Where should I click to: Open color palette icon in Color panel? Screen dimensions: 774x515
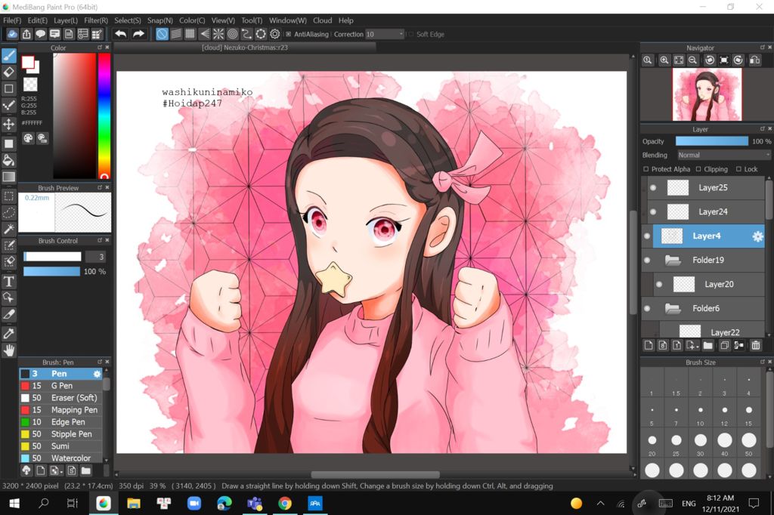pyautogui.click(x=28, y=138)
